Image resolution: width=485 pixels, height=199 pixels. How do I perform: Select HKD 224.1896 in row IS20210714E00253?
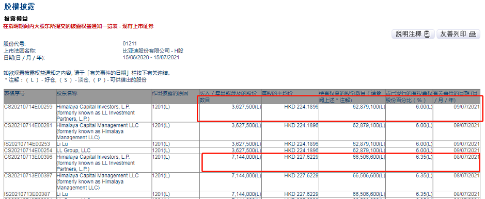[x=301, y=144]
